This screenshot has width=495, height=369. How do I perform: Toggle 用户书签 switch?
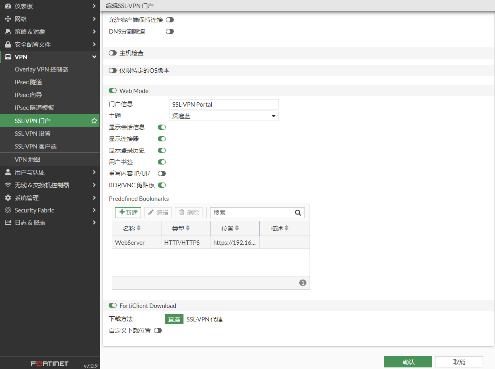pyautogui.click(x=162, y=162)
